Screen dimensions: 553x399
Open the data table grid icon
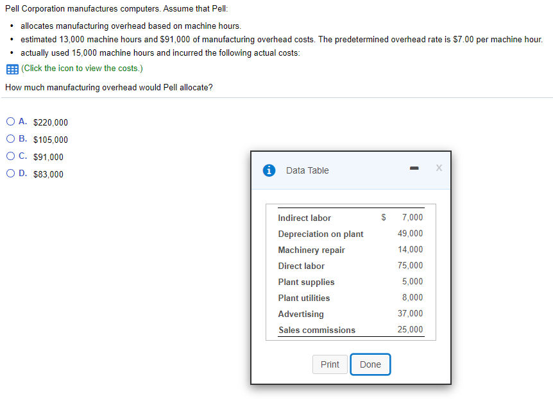pos(12,69)
